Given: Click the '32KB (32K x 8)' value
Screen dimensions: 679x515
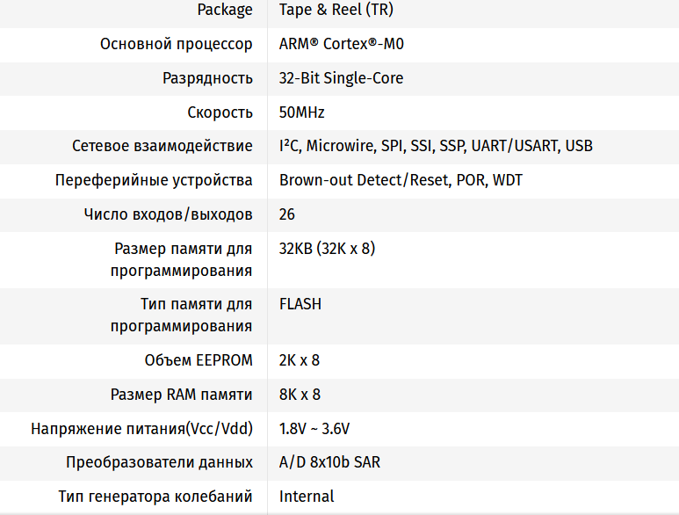Looking at the screenshot, I should [x=327, y=249].
